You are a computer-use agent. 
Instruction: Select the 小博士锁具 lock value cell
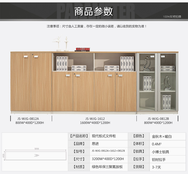[x=160, y=152]
